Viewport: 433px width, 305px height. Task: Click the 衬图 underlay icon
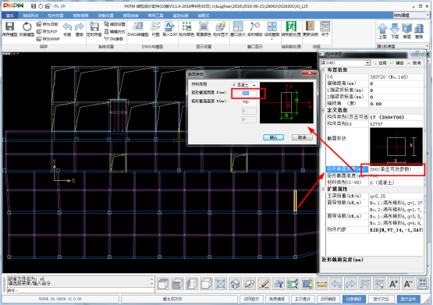tap(156, 30)
